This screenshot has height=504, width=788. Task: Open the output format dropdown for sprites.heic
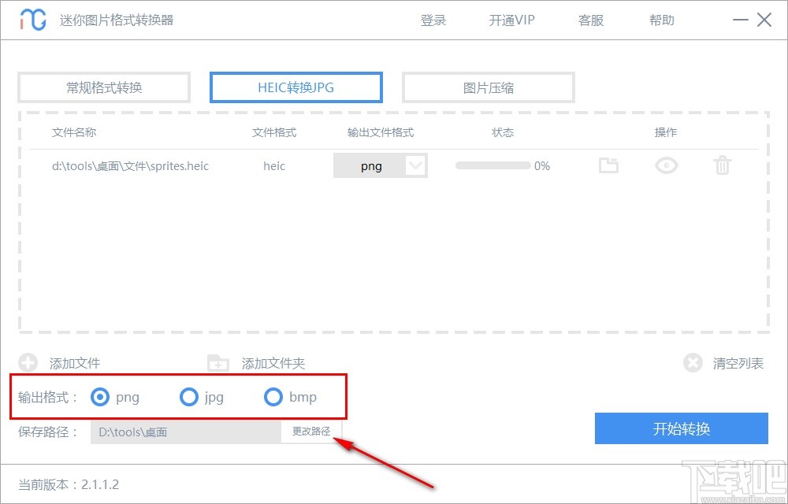coord(417,165)
